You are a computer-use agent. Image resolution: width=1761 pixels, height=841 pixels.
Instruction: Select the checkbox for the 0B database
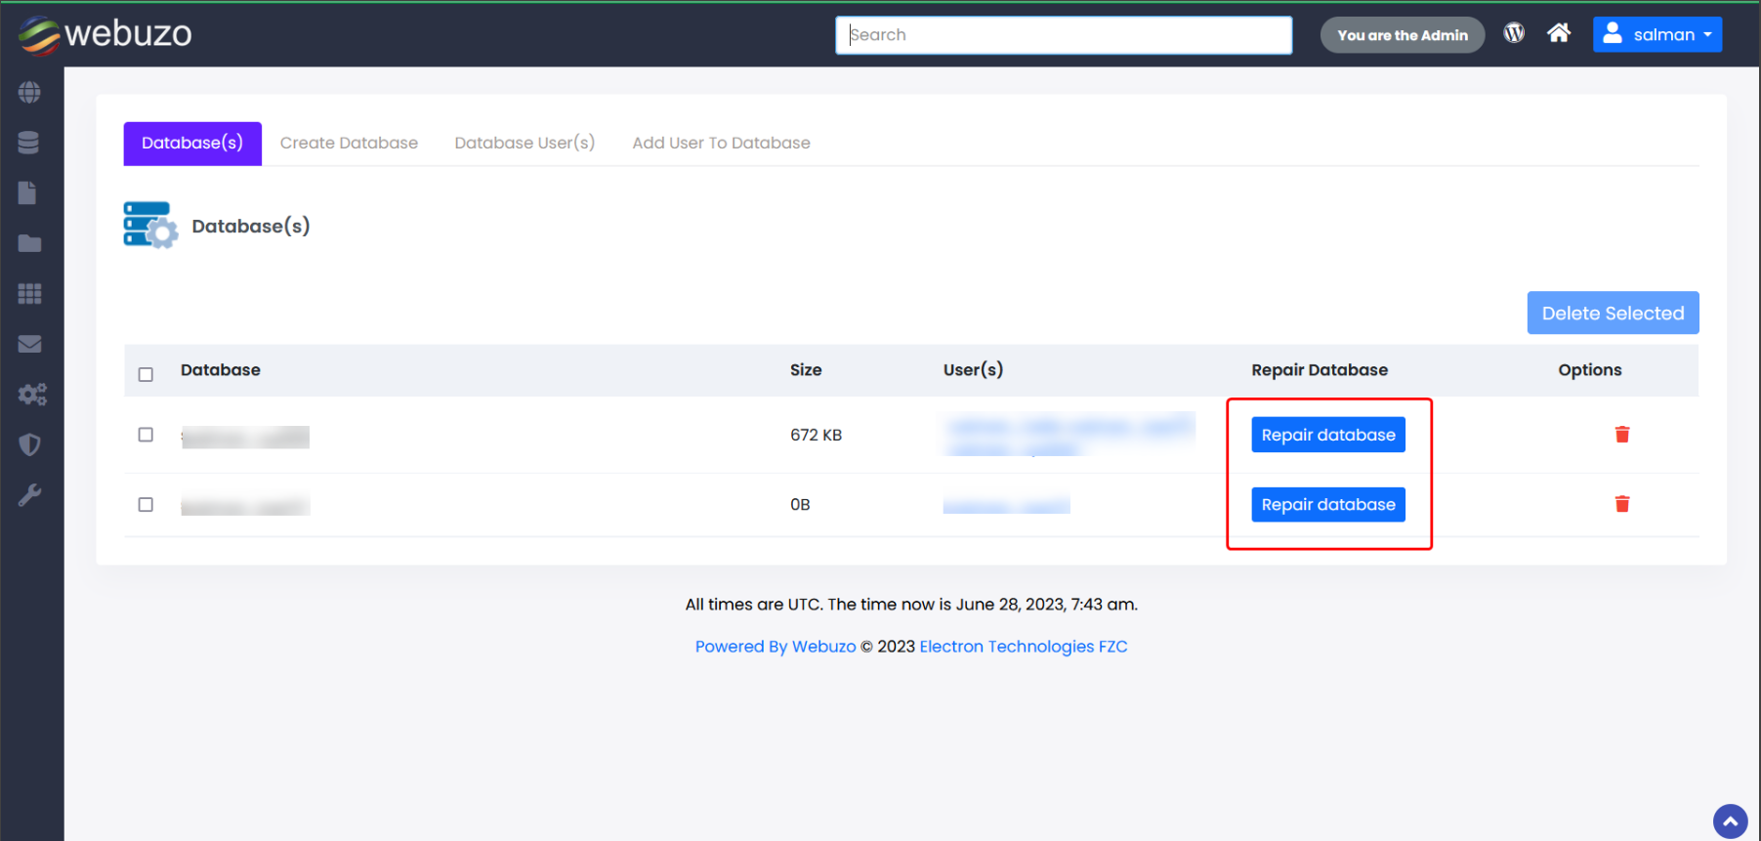pos(146,505)
